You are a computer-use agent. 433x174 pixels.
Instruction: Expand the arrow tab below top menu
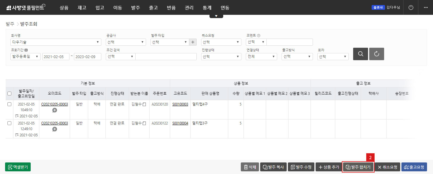[216, 16]
